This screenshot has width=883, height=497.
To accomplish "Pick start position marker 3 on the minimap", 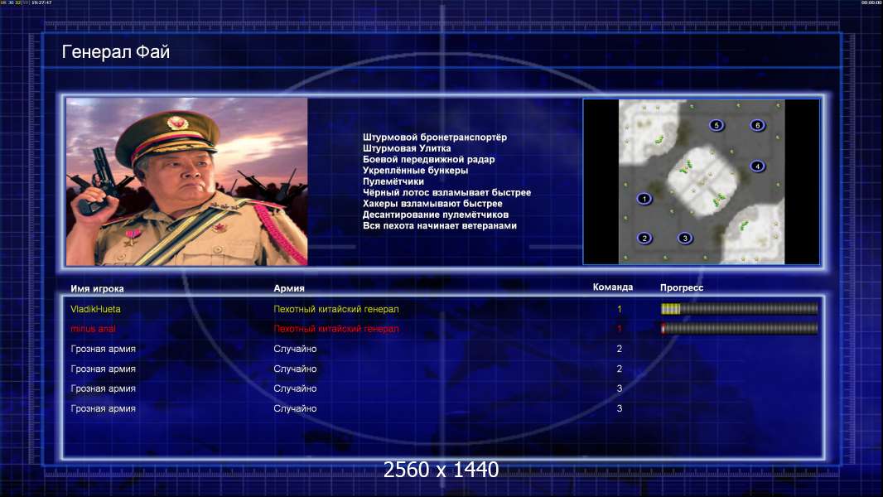I will (x=684, y=239).
